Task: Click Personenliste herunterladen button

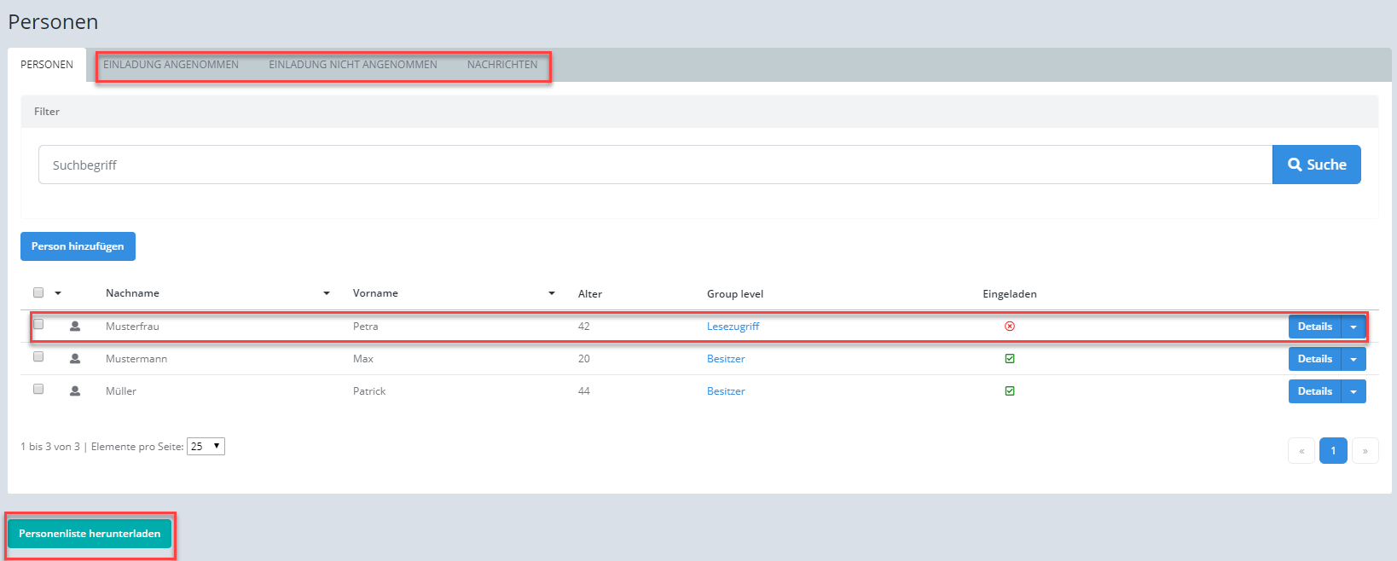Action: click(x=90, y=534)
